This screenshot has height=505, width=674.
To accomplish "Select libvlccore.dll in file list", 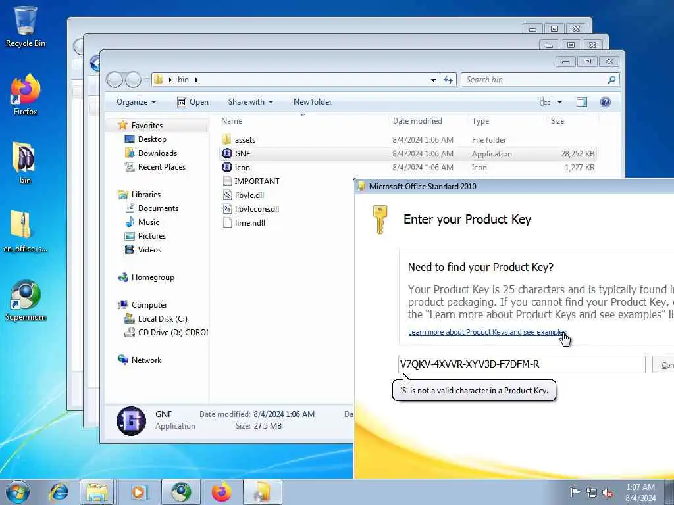I will (x=257, y=208).
